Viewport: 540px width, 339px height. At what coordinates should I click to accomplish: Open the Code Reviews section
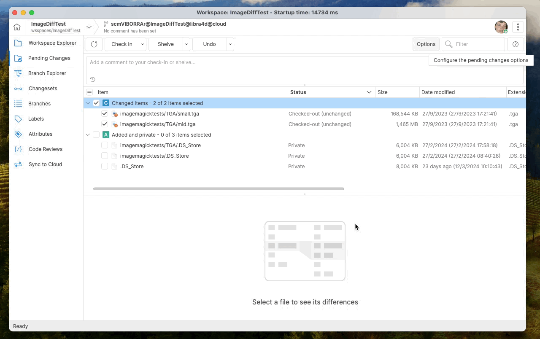click(45, 149)
